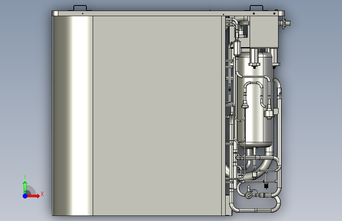Click the blue Z axis ball of the triad
Viewport: 342px width, 221px height.
pos(25,196)
